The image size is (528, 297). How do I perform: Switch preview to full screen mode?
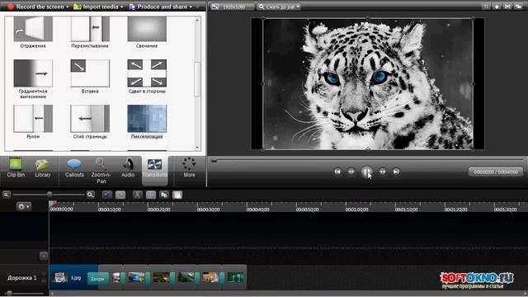pyautogui.click(x=507, y=7)
